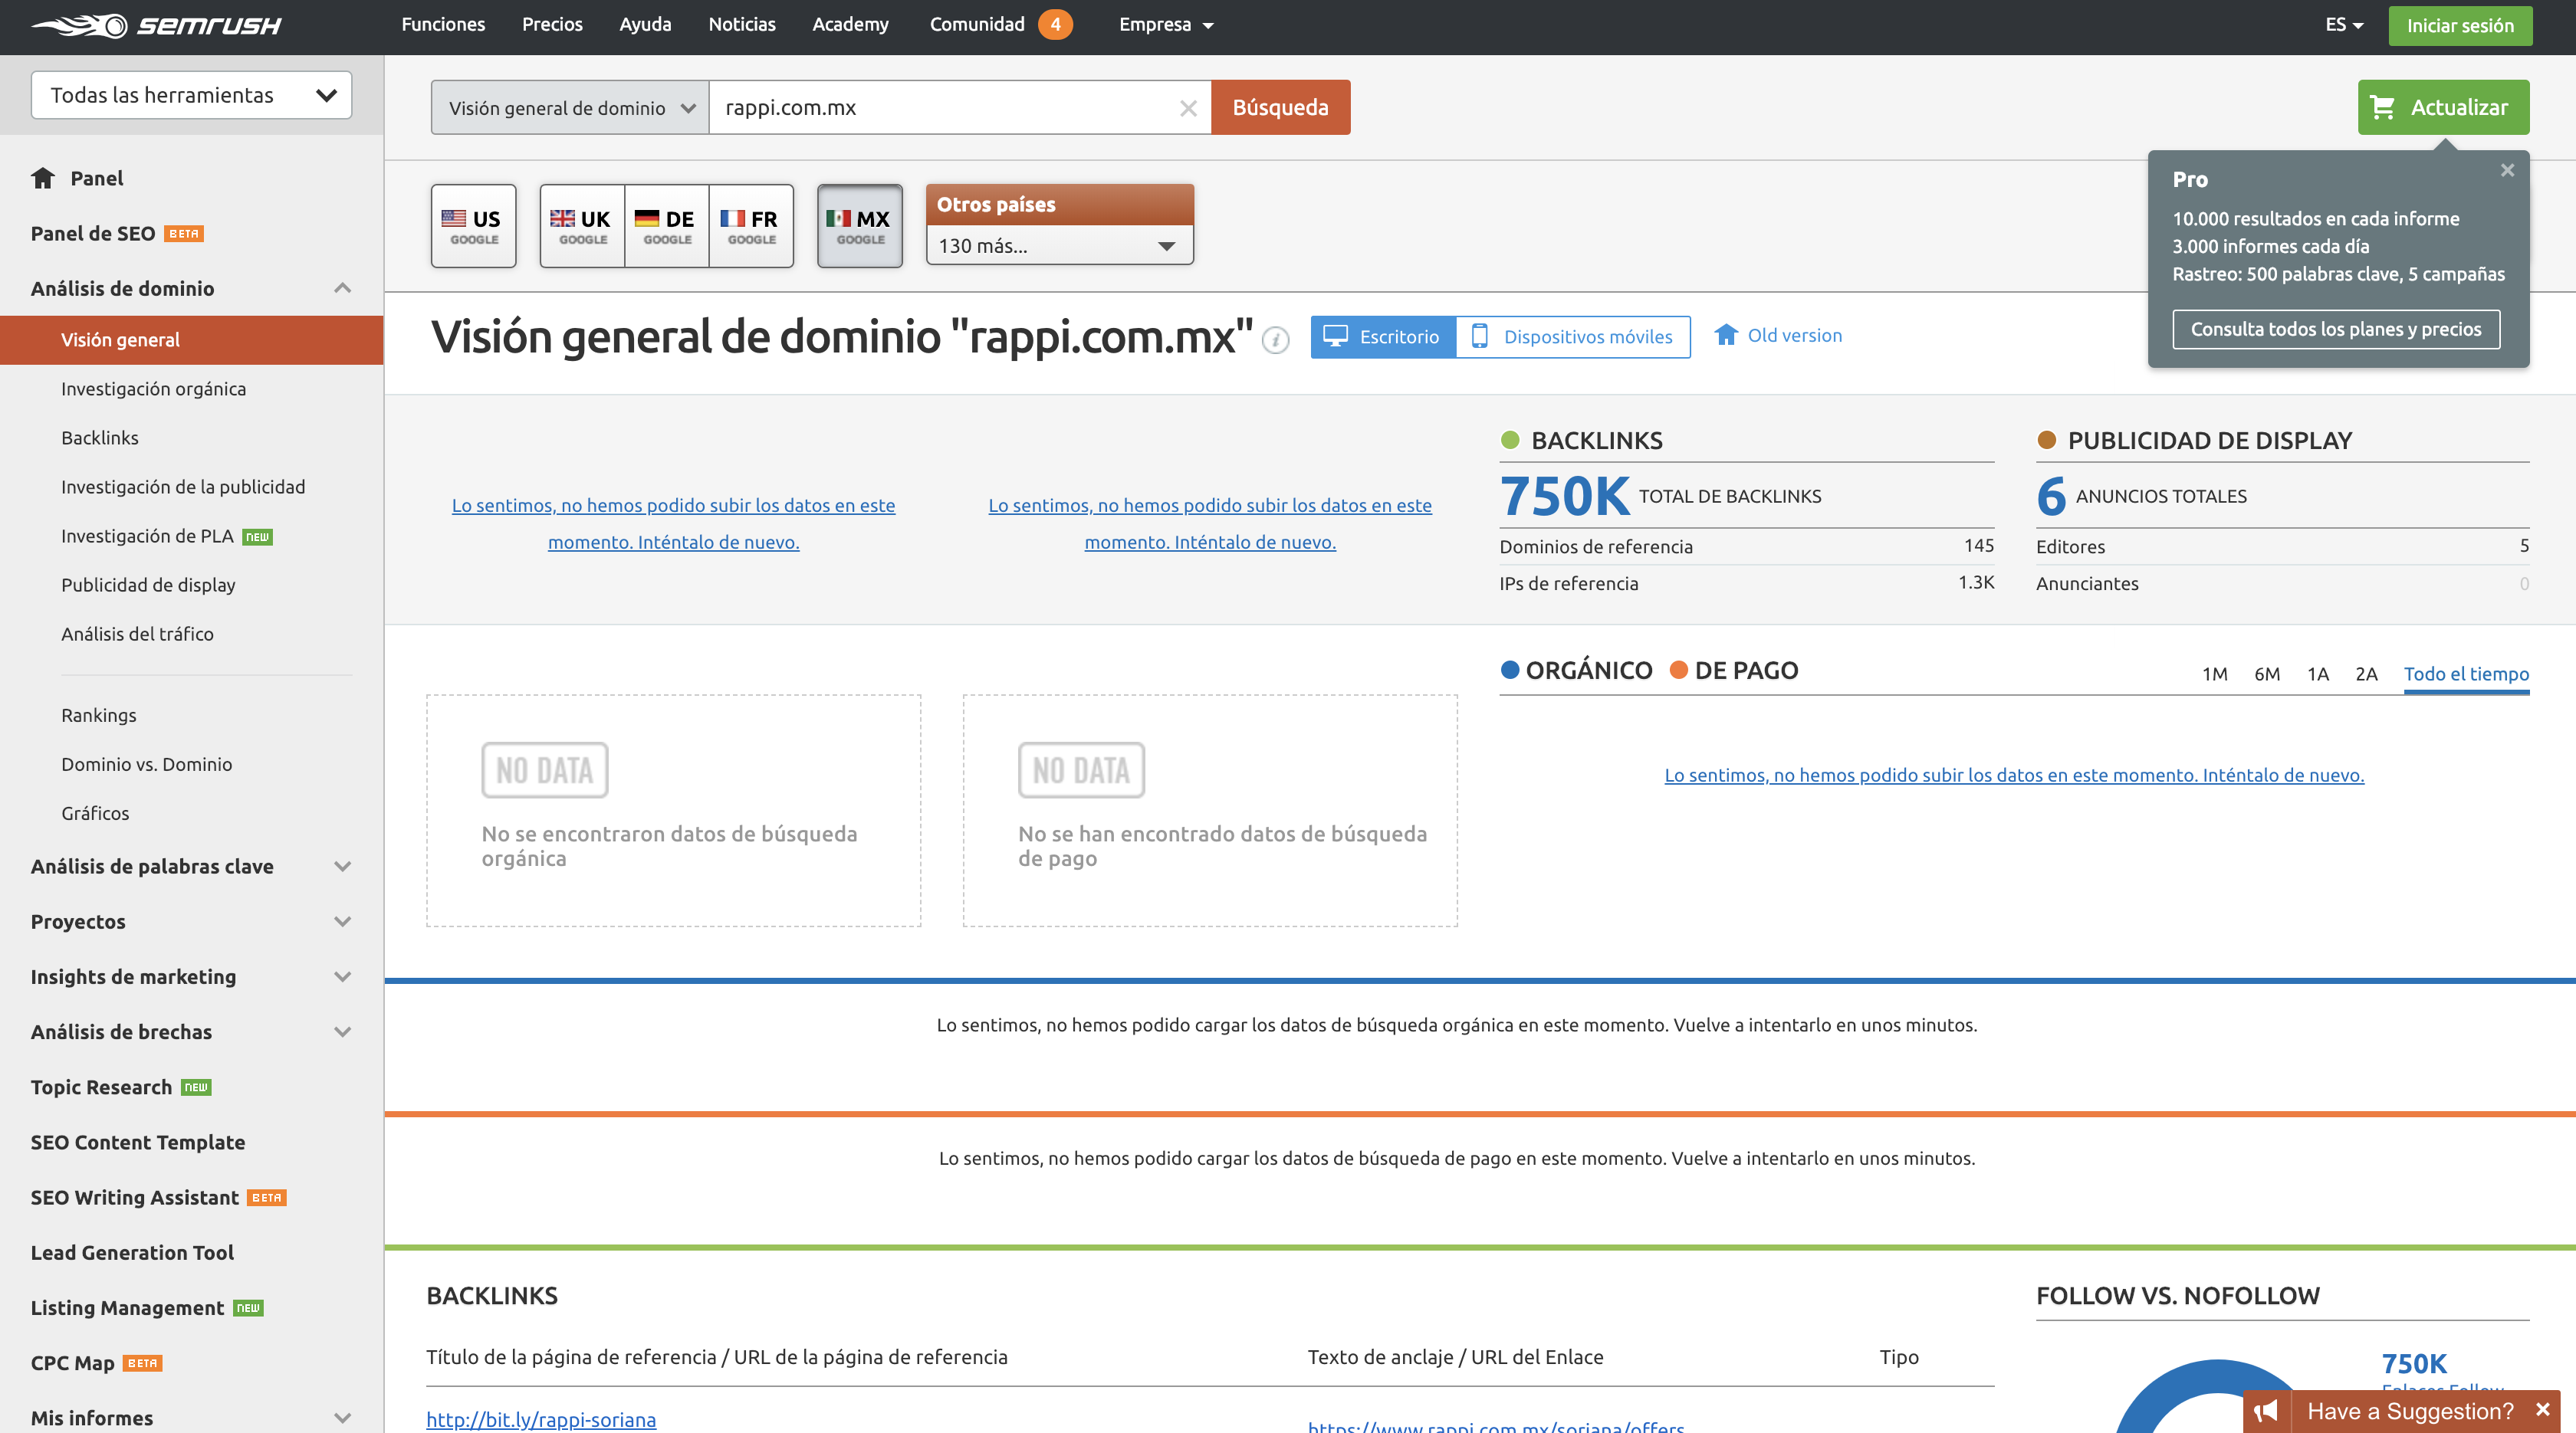
Task: Select the FR Google database flag
Action: pyautogui.click(x=751, y=226)
